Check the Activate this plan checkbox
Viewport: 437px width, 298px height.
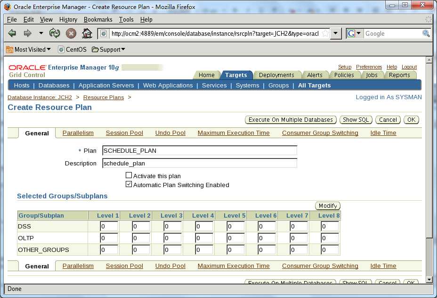pos(129,175)
